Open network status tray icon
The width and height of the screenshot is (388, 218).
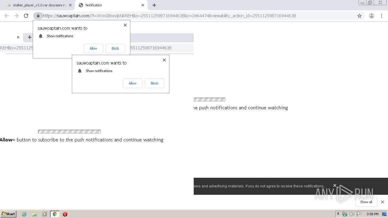[x=345, y=214]
